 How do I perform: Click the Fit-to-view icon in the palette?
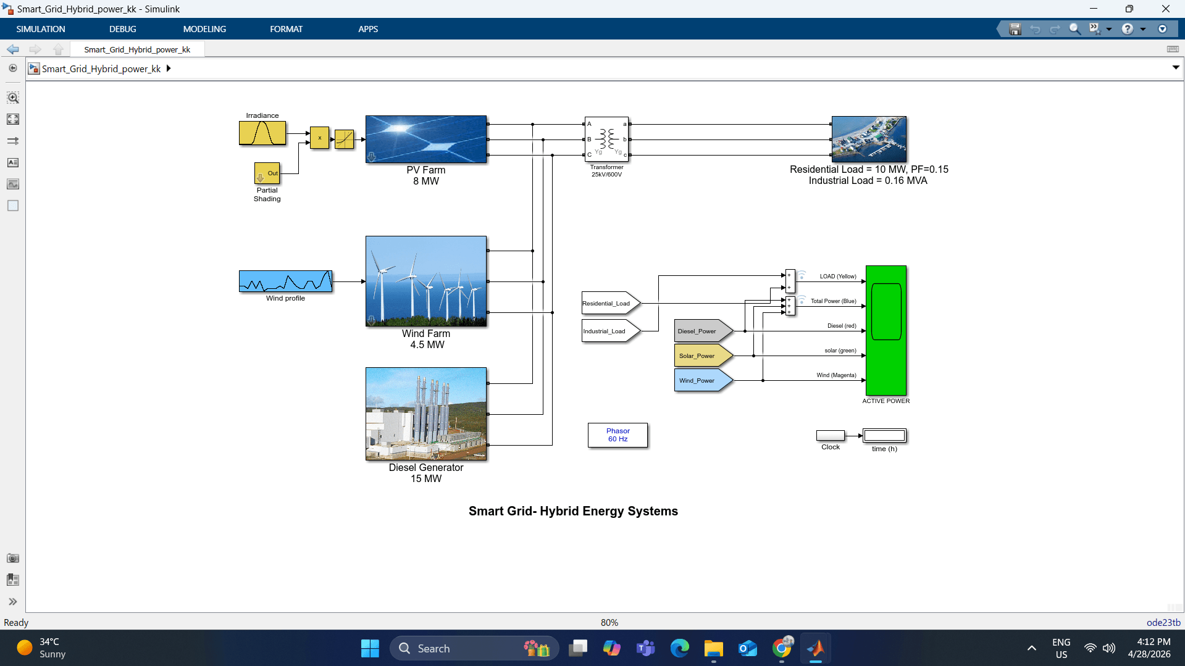click(x=13, y=119)
